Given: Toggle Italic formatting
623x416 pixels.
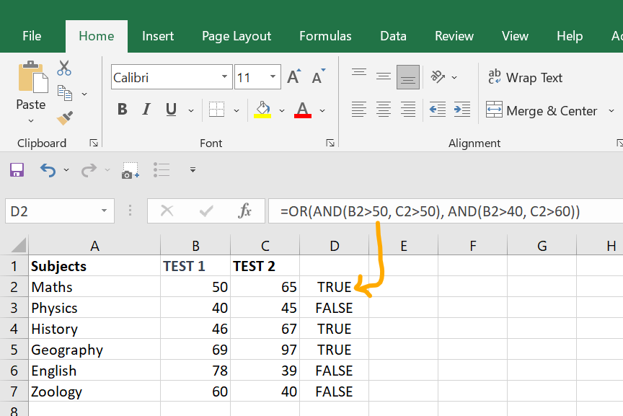Looking at the screenshot, I should tap(146, 110).
